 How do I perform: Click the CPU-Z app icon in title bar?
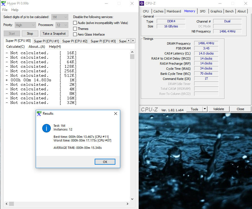coord(142,3)
